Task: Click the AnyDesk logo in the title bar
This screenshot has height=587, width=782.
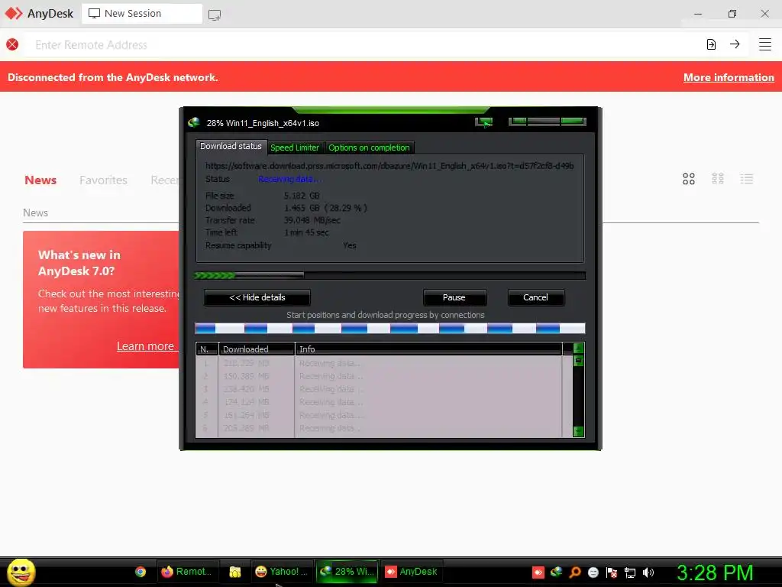Action: click(x=14, y=13)
